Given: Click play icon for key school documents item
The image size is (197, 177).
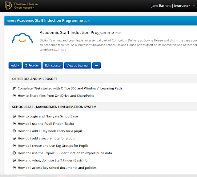Looking at the screenshot, I should click(x=14, y=167).
